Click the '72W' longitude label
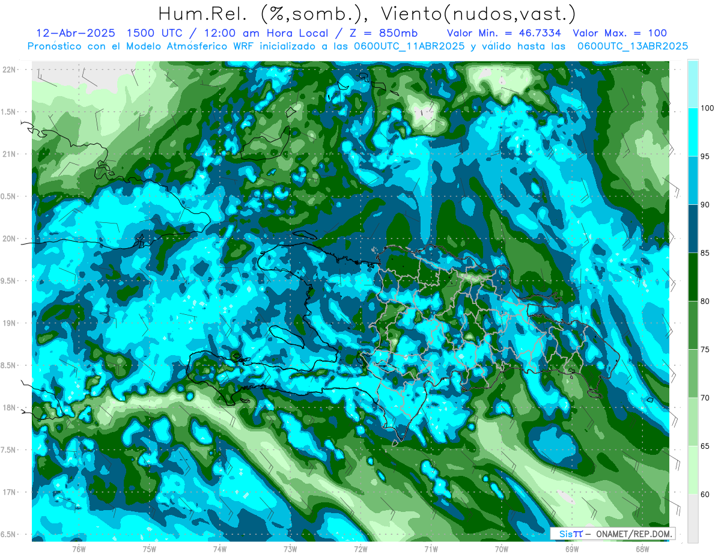 click(x=360, y=549)
